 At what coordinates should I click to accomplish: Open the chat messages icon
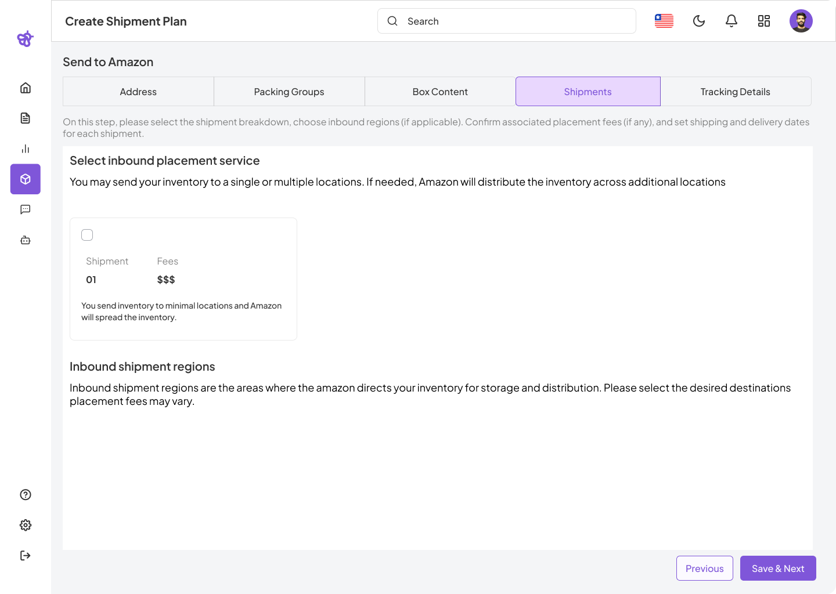point(26,209)
